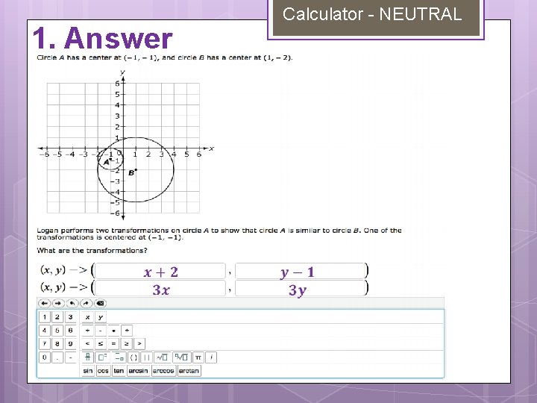
Task: Insert the division operator
Action: (x=127, y=331)
